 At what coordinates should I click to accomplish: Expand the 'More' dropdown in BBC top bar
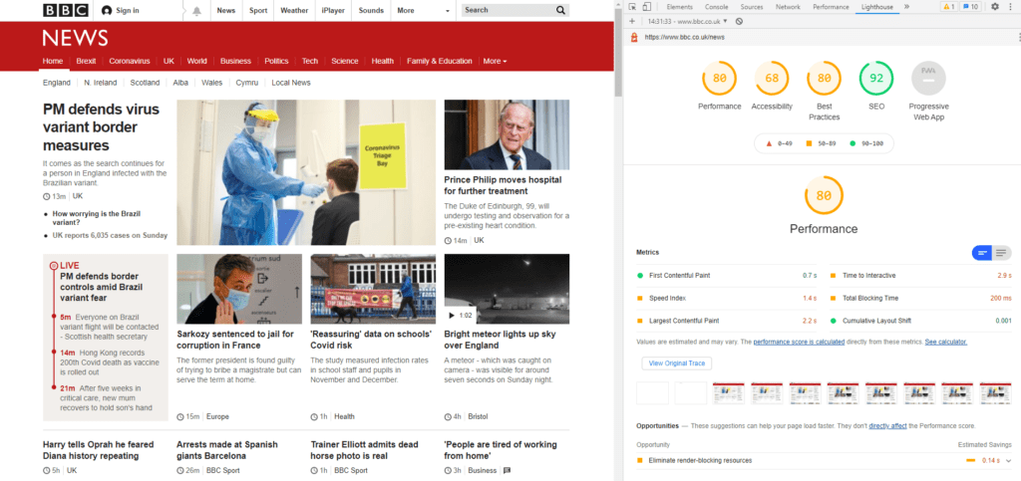tap(409, 10)
